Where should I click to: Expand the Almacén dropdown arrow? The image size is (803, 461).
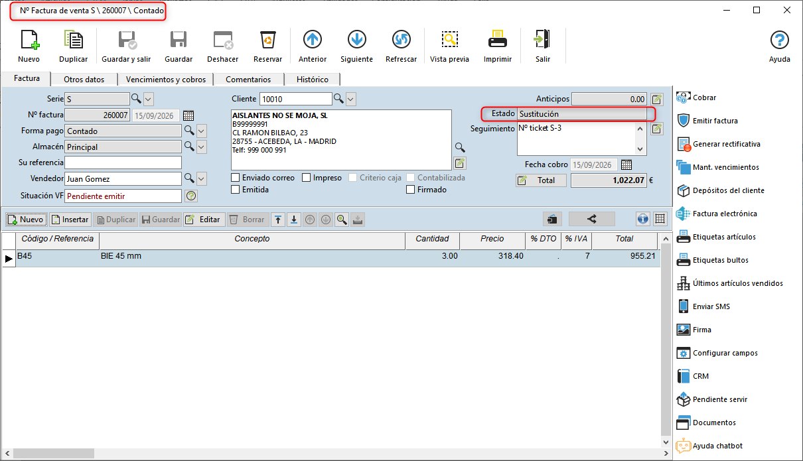(202, 147)
